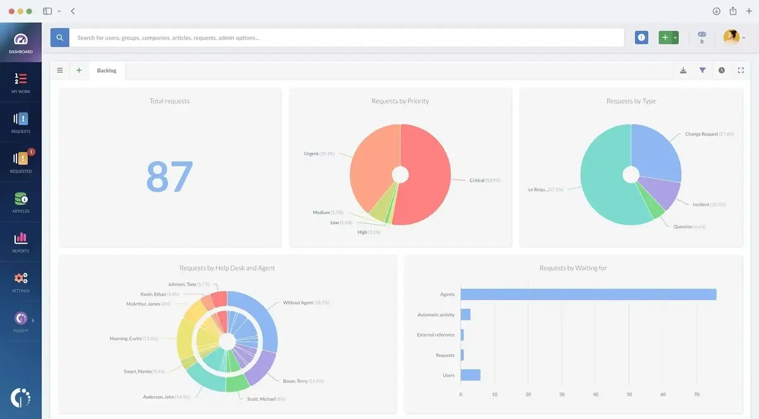Open the dashboard filter funnel
The image size is (759, 419).
tap(702, 70)
